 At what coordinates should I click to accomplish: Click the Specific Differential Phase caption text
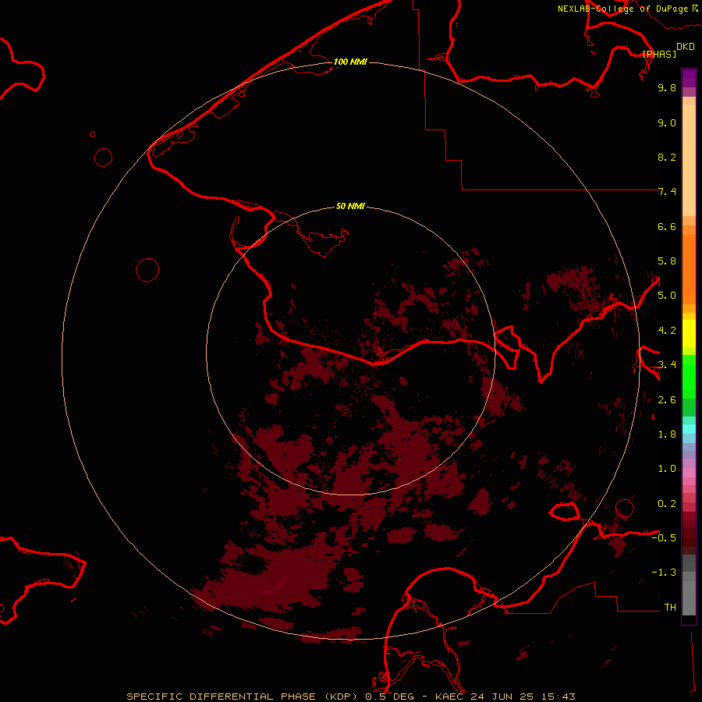[x=350, y=697]
